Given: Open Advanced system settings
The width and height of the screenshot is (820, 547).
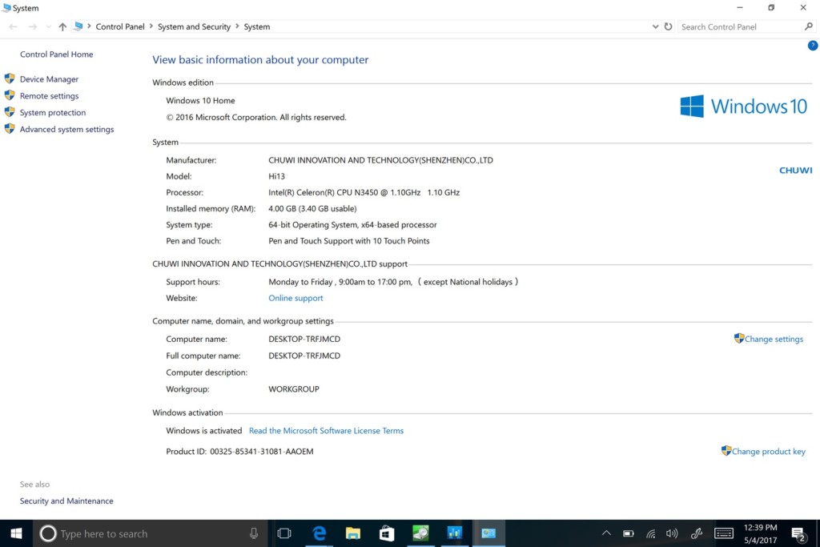Looking at the screenshot, I should (x=67, y=129).
